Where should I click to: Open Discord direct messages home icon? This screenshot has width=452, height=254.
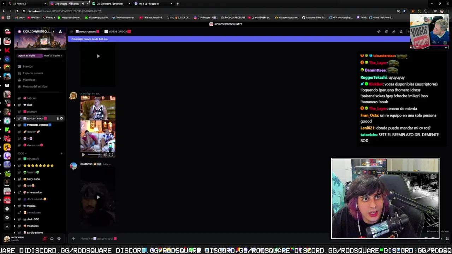click(x=7, y=32)
